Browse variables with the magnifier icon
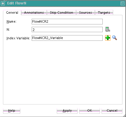 click(115, 38)
